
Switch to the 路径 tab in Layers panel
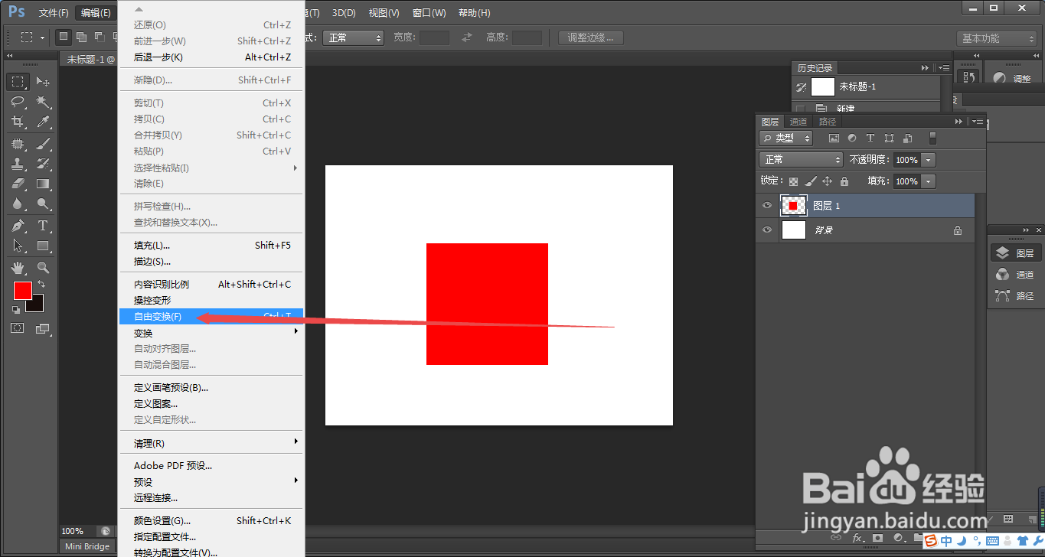828,122
